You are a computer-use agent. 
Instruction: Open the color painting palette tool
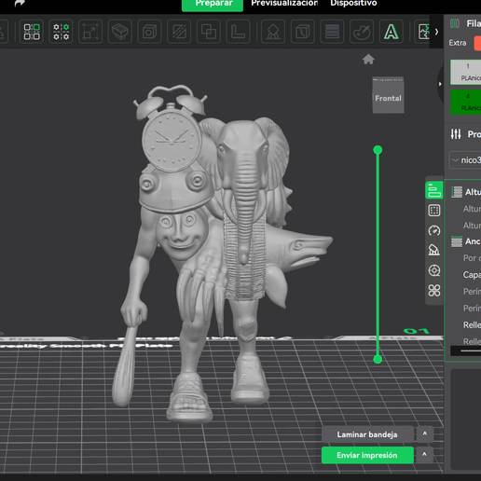pos(362,32)
